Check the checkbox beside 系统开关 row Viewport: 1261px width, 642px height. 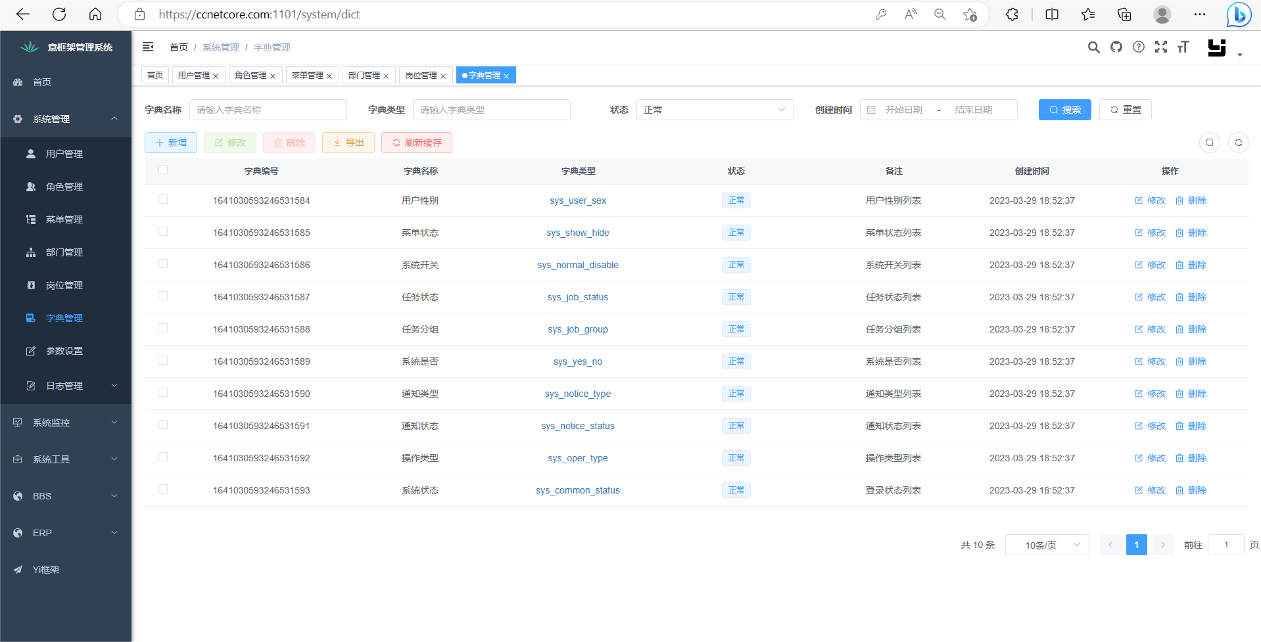pyautogui.click(x=162, y=264)
